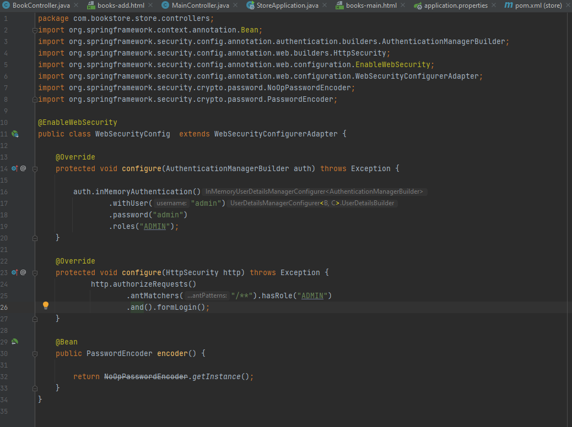This screenshot has width=572, height=427.
Task: Open the books-add.html tab
Action: [121, 6]
